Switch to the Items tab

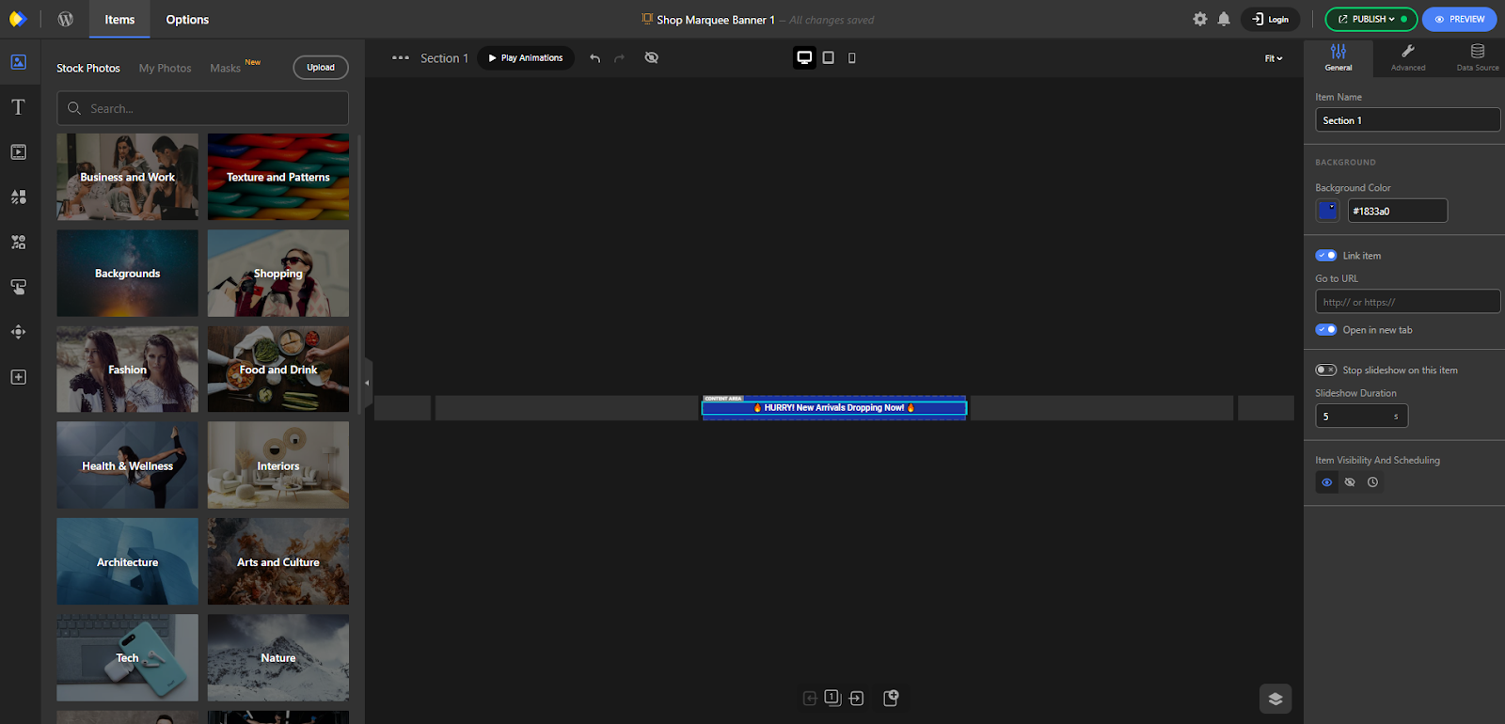click(119, 19)
